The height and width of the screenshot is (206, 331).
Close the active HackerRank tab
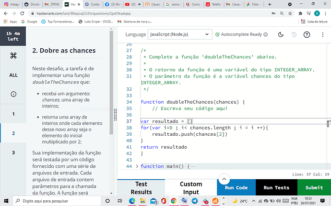point(79,4)
